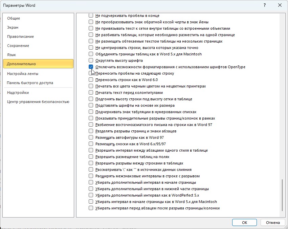Enable Печатать текст перед колонтитулами

91,93
